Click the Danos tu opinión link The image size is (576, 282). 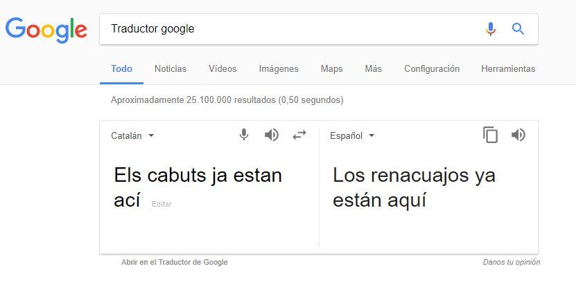click(x=512, y=263)
